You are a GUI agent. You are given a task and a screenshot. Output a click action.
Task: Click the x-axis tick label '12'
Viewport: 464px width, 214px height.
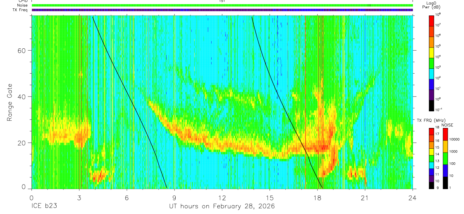click(222, 198)
